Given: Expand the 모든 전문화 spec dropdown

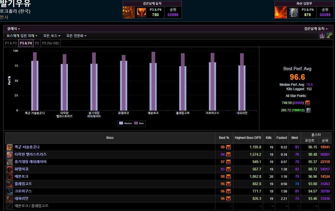Looking at the screenshot, I should 76,36.
